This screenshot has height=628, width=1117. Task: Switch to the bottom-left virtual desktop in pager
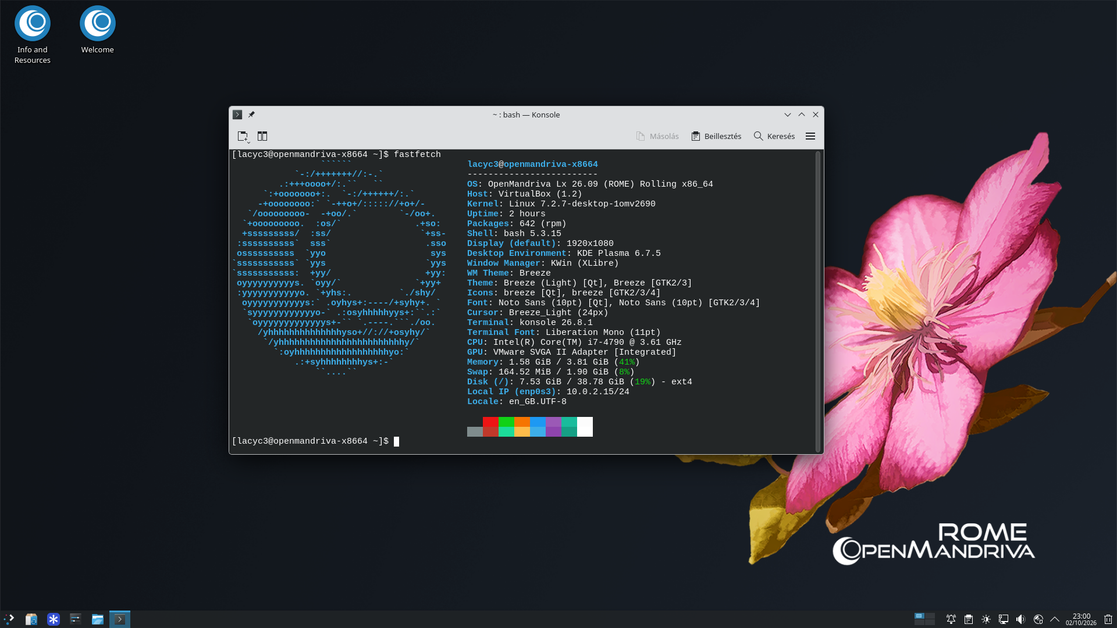tap(919, 622)
